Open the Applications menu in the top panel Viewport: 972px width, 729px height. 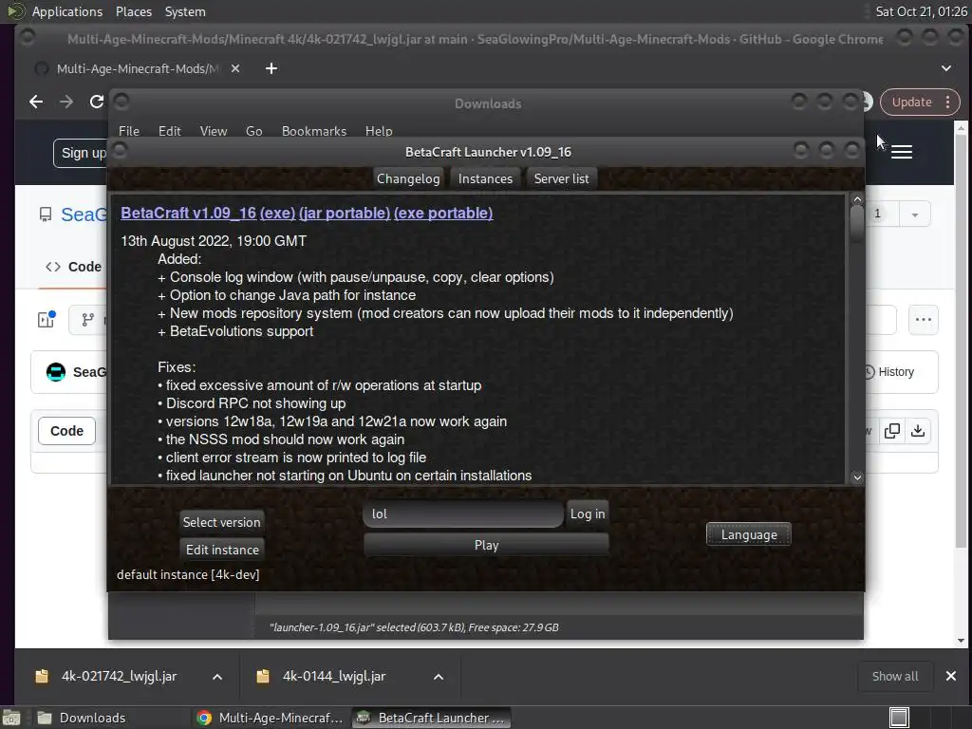[x=67, y=11]
